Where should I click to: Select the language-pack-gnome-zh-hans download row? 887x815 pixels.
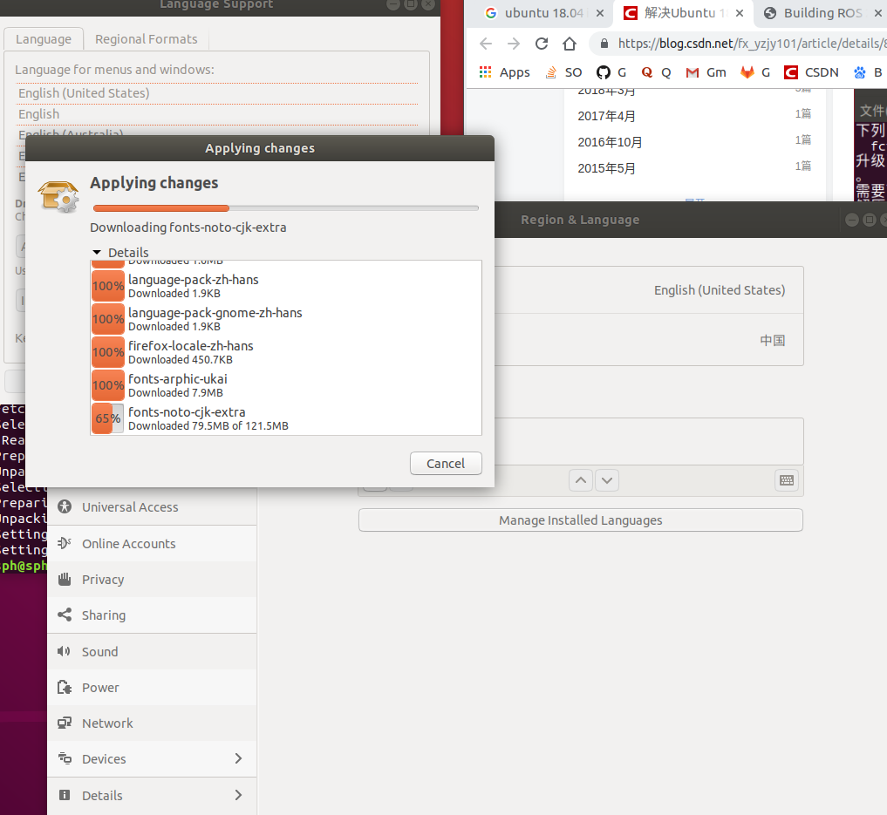(286, 319)
